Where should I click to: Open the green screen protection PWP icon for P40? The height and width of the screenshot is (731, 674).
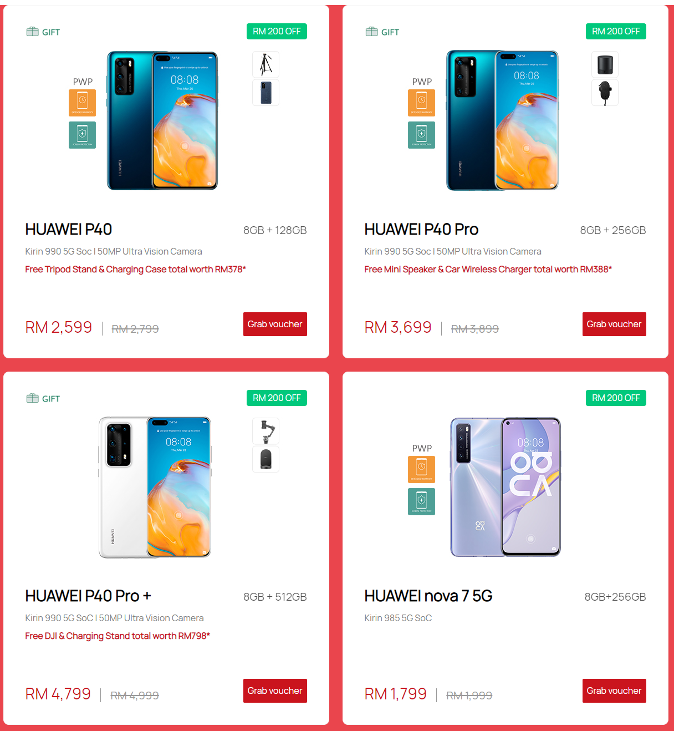pyautogui.click(x=82, y=135)
